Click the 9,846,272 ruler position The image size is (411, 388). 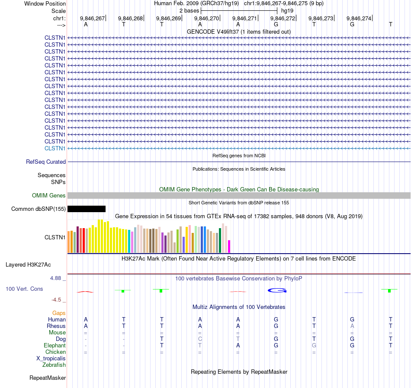coord(283,18)
